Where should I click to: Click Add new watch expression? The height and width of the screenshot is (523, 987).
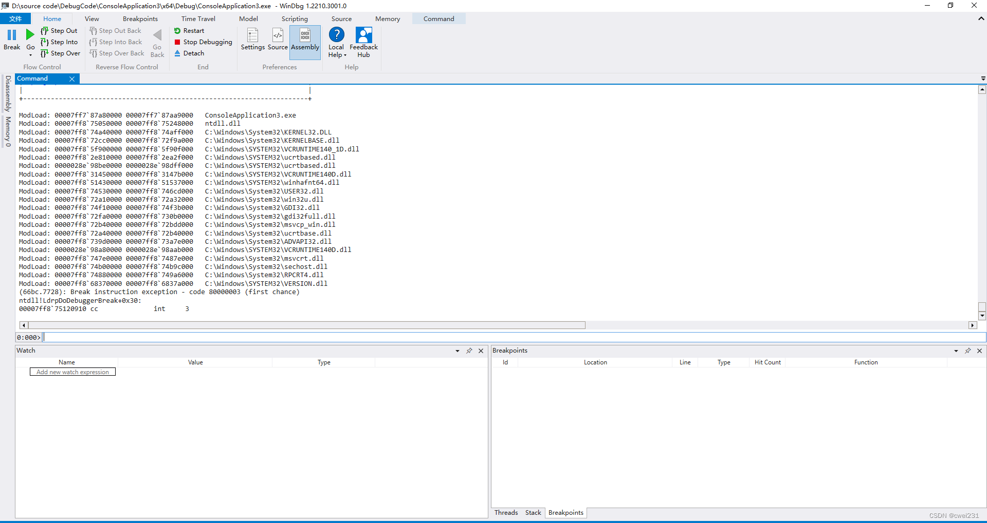[72, 372]
